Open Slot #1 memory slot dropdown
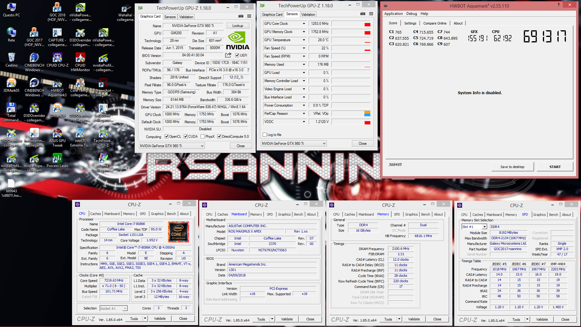The width and height of the screenshot is (581, 327). point(474,227)
